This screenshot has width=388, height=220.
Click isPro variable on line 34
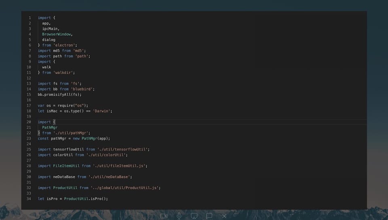[x=52, y=199]
